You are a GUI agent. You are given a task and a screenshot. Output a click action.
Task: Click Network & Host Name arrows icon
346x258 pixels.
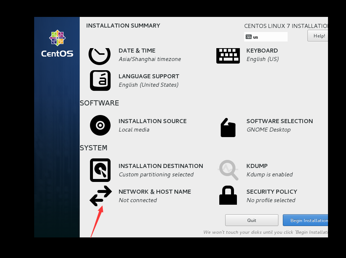pos(101,196)
